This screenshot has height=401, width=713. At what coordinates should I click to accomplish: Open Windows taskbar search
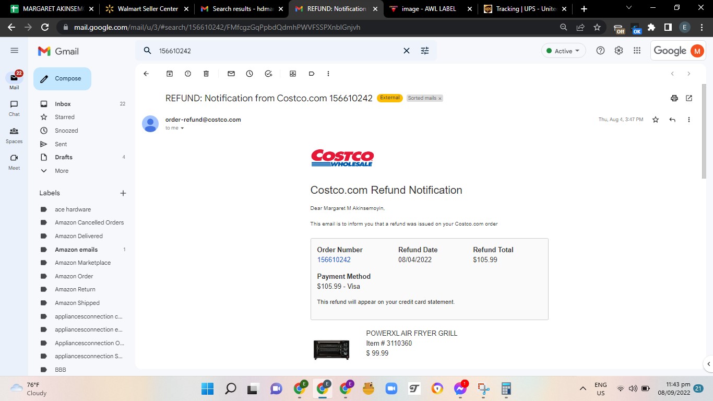[230, 388]
